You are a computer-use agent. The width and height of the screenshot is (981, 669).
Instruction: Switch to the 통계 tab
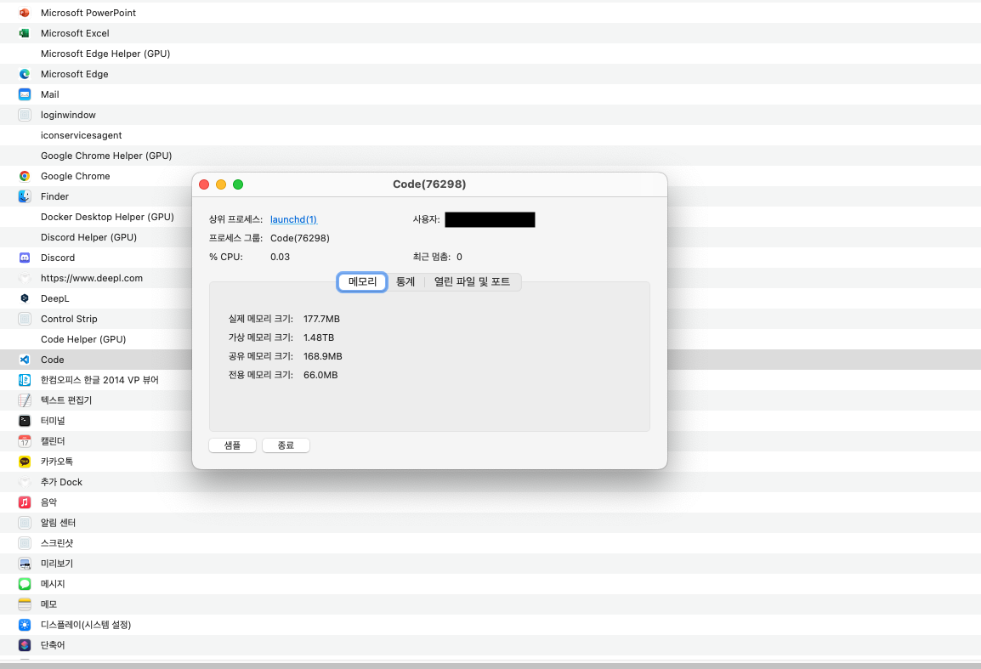pos(405,281)
